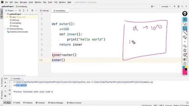Open the whiteboard tool in annotation toolbar
The height and width of the screenshot is (106, 189).
coord(185,55)
